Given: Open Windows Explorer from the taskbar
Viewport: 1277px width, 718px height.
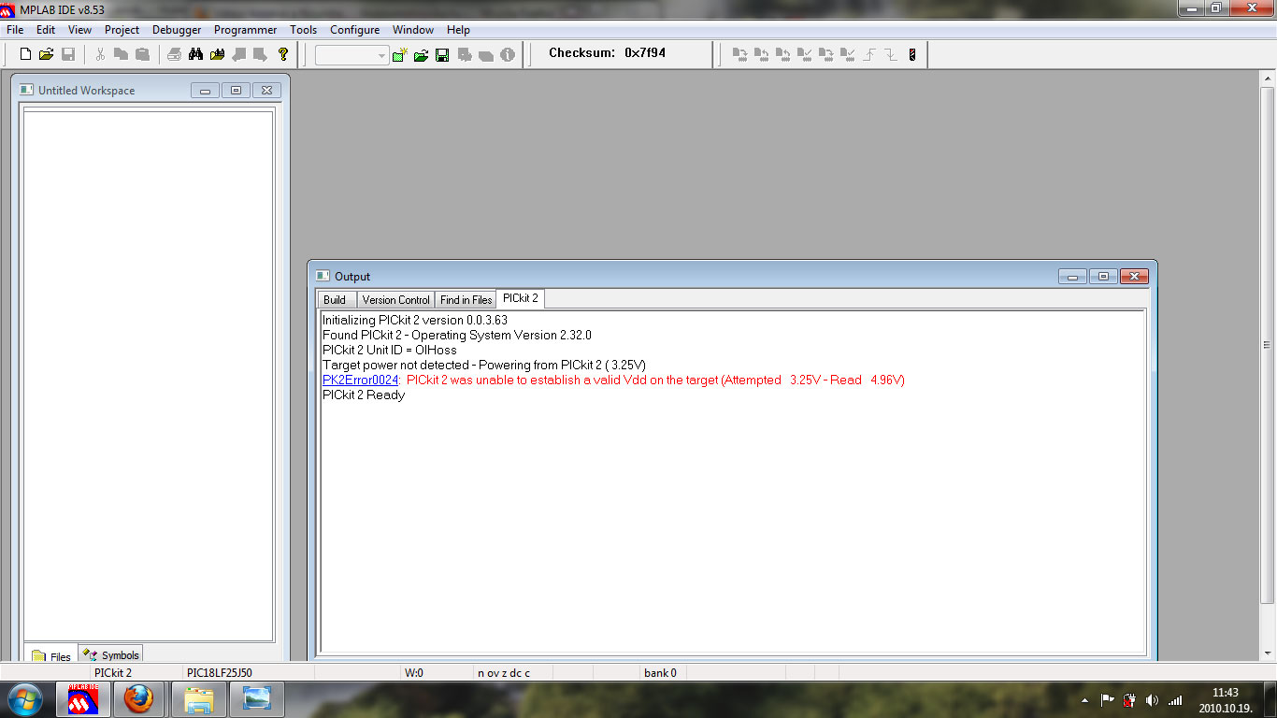Looking at the screenshot, I should (x=198, y=699).
